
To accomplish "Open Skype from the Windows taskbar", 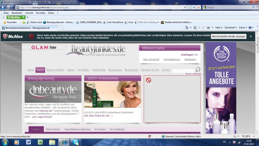I will 76,142.
